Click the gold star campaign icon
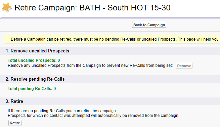The height and width of the screenshot is (129, 220). (7, 7)
